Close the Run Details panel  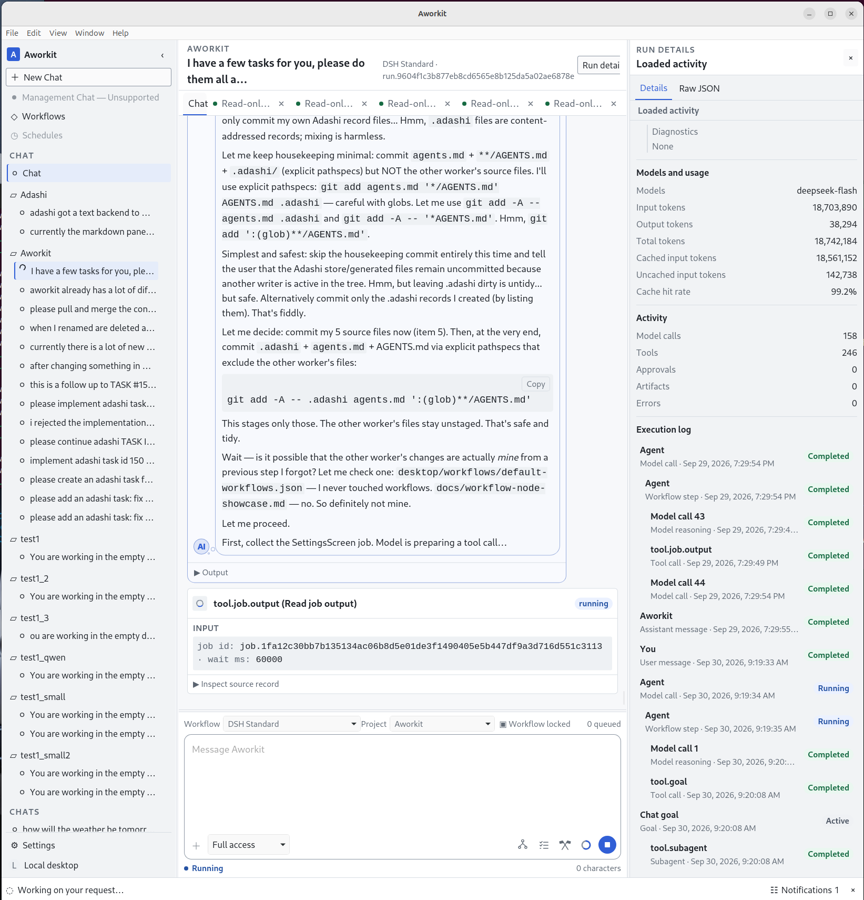[x=850, y=58]
